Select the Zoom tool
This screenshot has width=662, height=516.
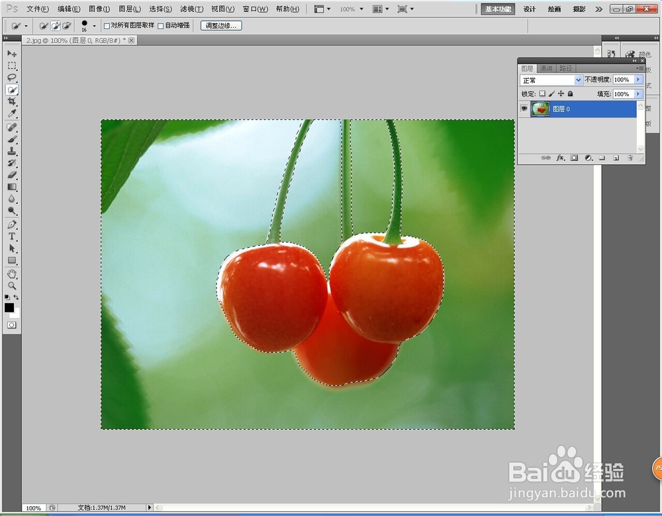pos(12,285)
